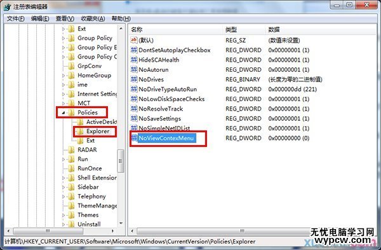Click the (数值未设置) data cell
The image size is (381, 250).
pyautogui.click(x=284, y=40)
